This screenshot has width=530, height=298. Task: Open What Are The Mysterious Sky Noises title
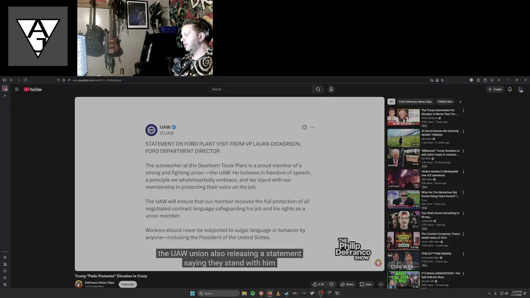click(440, 194)
